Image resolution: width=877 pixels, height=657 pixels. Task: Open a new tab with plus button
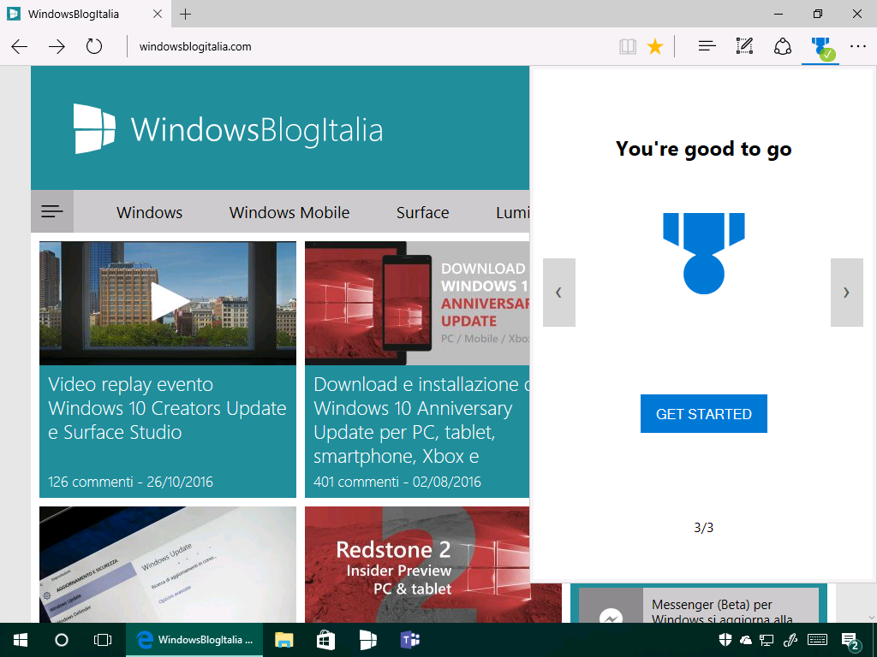coord(186,14)
